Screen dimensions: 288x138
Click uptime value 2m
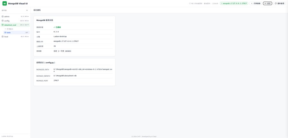click(x=54, y=46)
